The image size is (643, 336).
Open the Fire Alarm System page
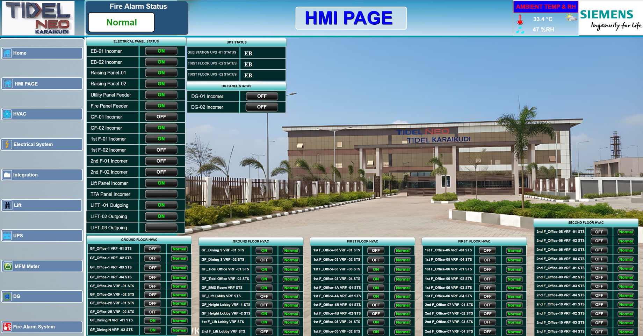click(42, 327)
